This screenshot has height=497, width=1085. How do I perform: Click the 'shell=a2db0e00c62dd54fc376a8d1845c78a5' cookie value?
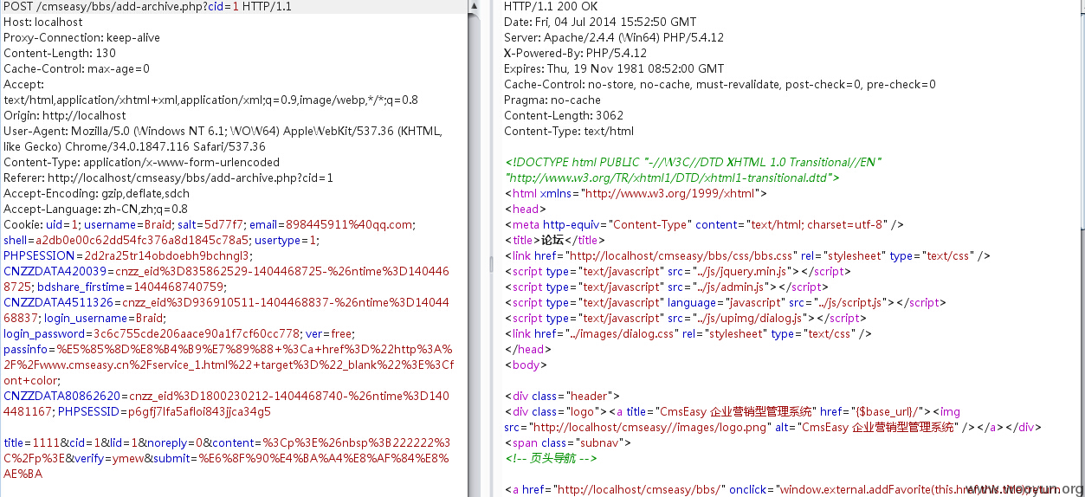coord(126,240)
